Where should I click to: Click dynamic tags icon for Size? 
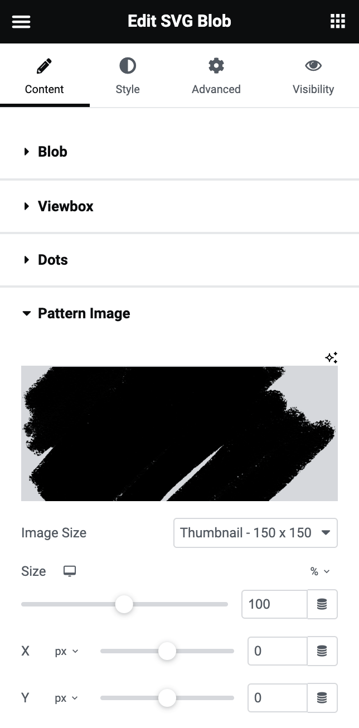click(322, 604)
